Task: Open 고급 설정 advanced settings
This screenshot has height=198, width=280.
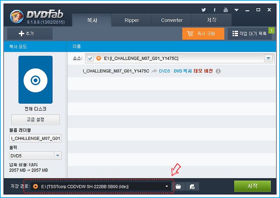Action: [x=35, y=120]
